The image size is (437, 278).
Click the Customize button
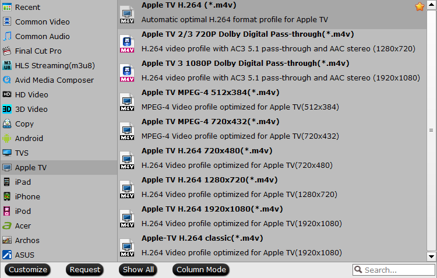pos(27,270)
